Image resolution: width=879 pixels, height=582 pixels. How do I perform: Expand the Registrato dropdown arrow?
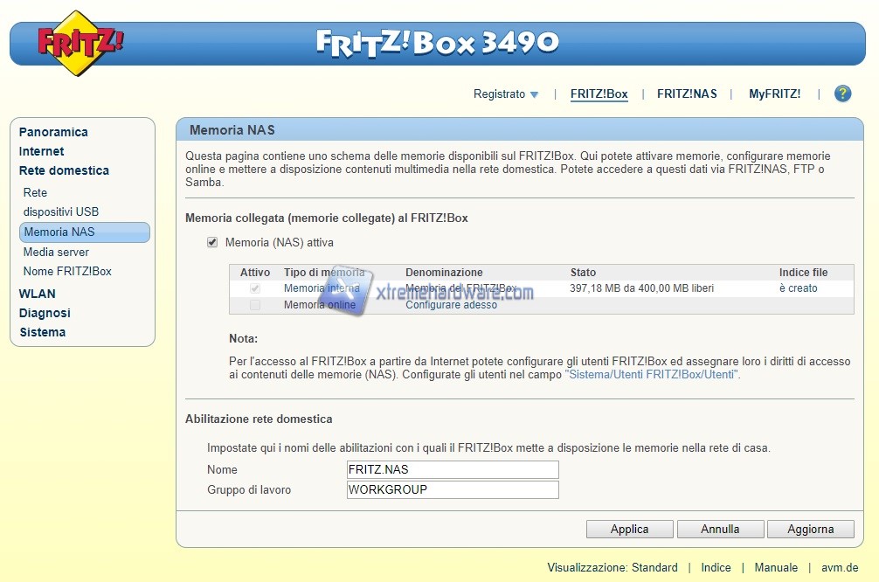534,94
